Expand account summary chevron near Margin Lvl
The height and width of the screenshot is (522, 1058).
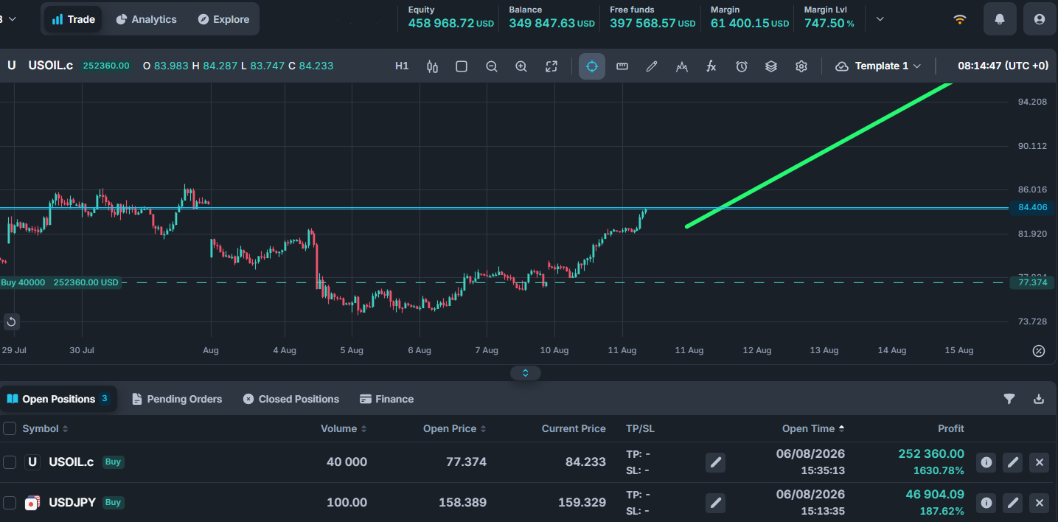880,19
